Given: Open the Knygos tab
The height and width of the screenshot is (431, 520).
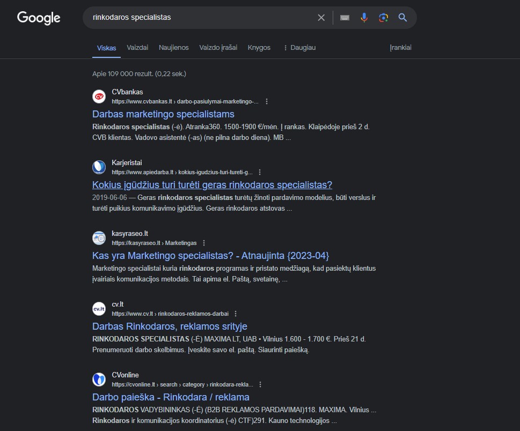Looking at the screenshot, I should (259, 48).
